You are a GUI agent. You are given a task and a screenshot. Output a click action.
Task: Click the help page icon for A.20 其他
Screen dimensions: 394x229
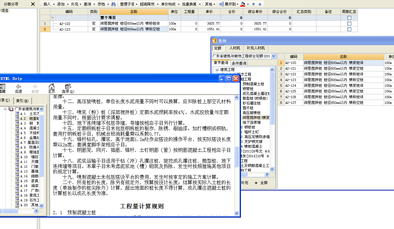[x=17, y=205]
